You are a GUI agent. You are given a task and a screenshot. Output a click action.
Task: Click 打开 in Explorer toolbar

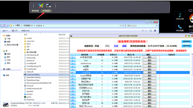15,31
